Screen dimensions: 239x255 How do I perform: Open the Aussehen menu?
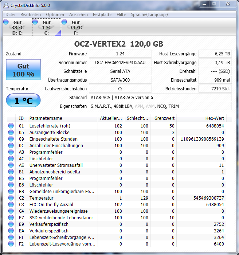[x=78, y=15]
